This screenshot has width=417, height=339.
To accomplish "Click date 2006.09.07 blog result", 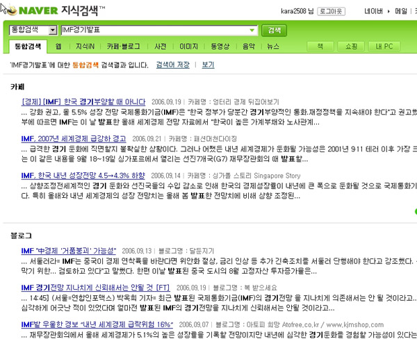I will [194, 325].
